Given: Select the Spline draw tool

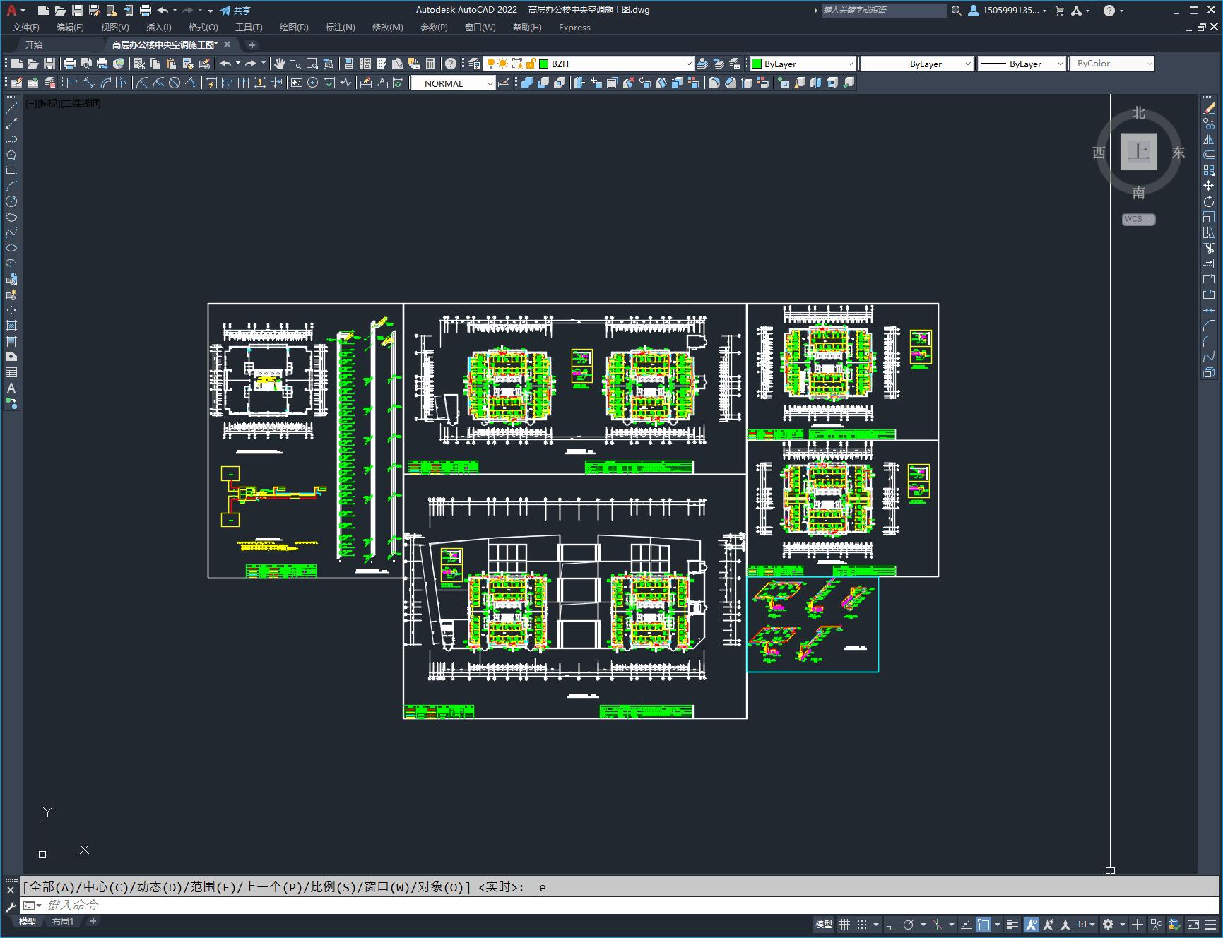Looking at the screenshot, I should coord(11,232).
